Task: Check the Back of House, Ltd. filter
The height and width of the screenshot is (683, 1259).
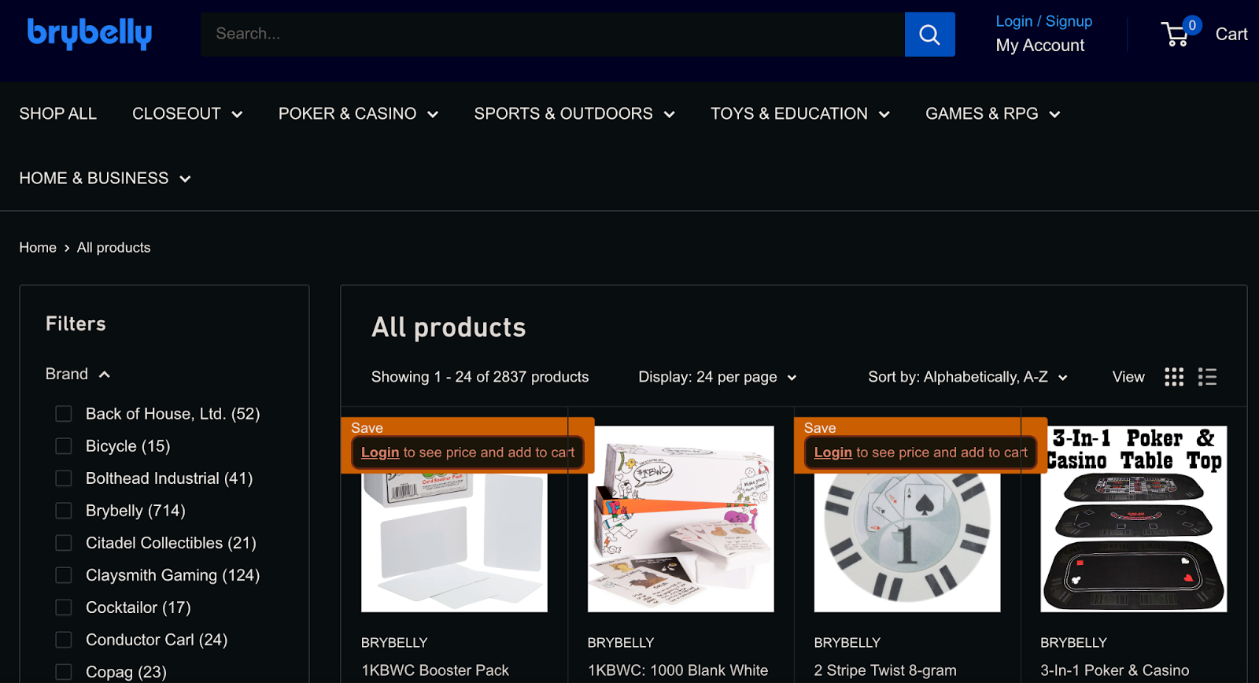Action: coord(64,414)
